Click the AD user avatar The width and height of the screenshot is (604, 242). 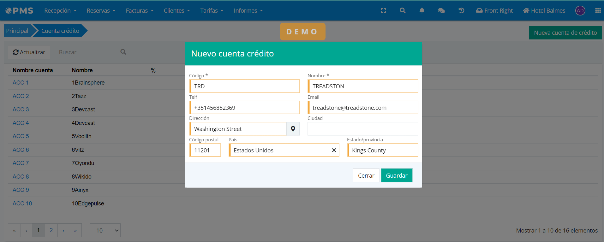click(580, 11)
